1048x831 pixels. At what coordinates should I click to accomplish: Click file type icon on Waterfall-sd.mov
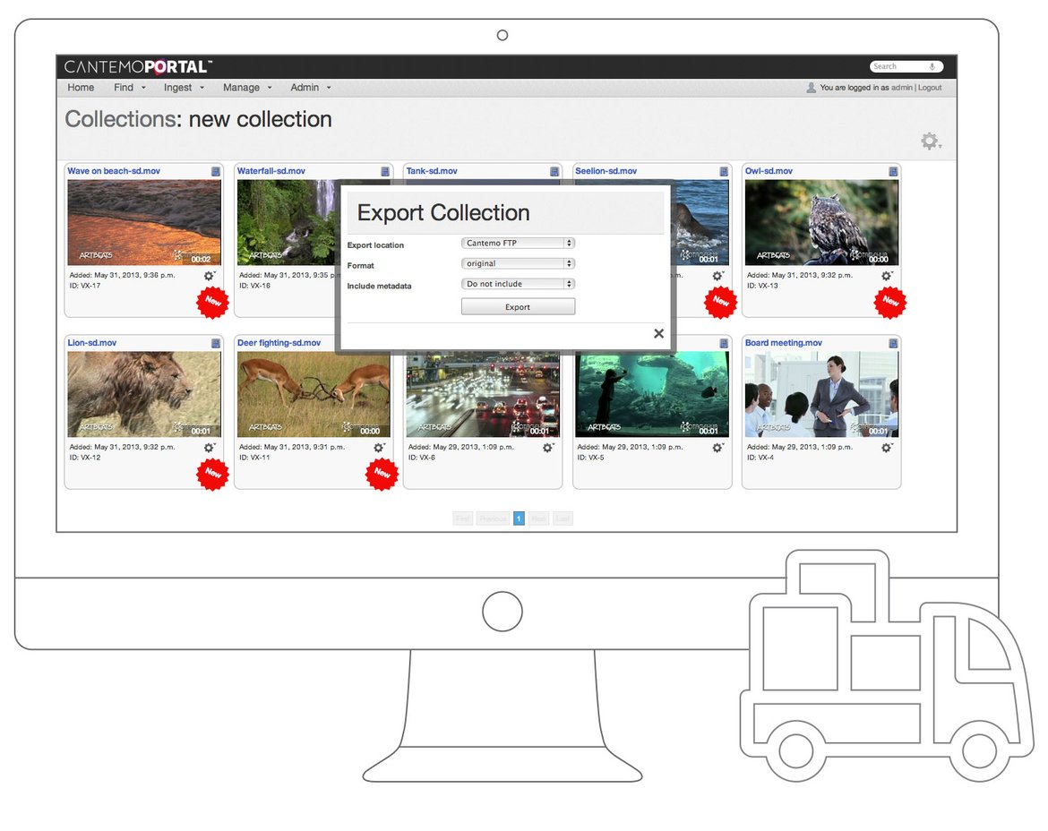385,172
